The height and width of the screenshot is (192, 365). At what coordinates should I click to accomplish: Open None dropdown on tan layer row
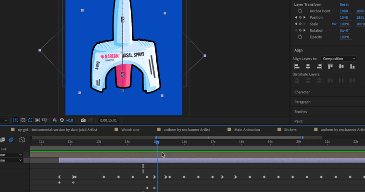11,155
